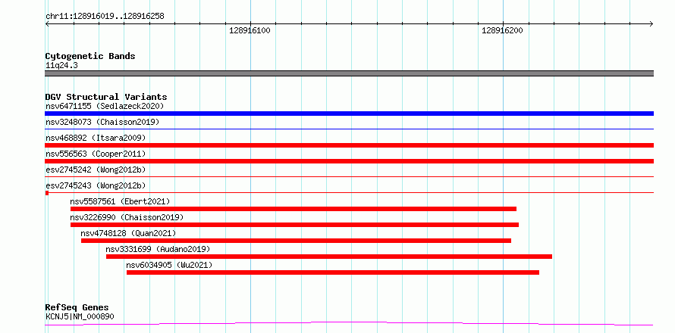Click the red nsv3331699 variant bar
Image resolution: width=675 pixels, height=333 pixels.
329,257
